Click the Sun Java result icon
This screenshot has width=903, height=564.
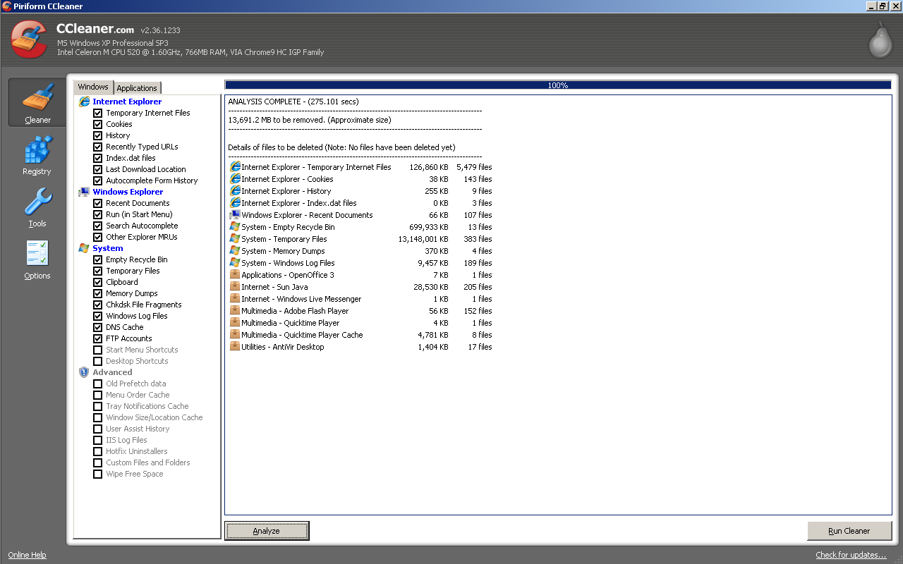pyautogui.click(x=235, y=287)
